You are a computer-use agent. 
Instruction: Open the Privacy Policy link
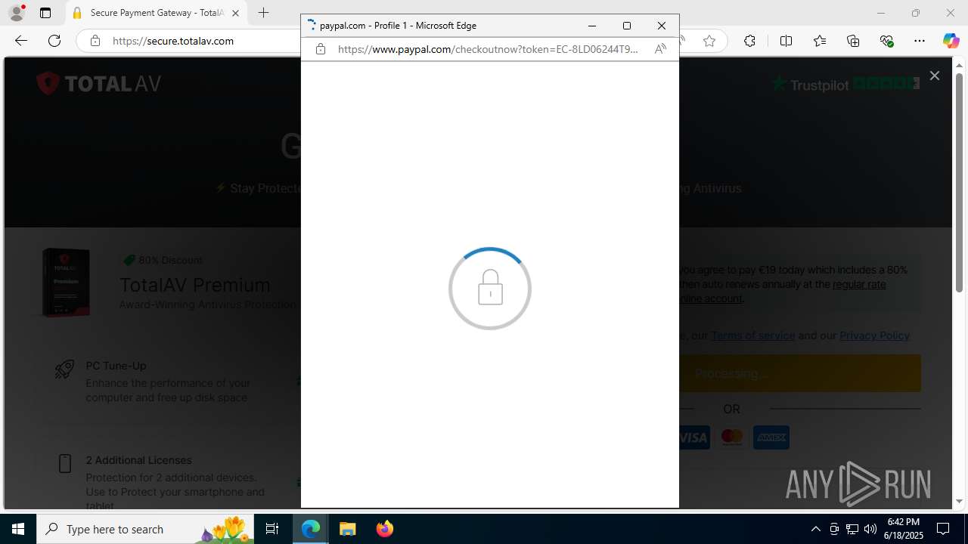pyautogui.click(x=874, y=335)
